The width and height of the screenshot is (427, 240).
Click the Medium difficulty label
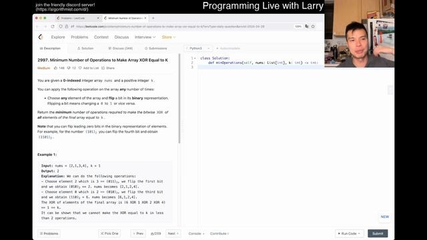44,68
